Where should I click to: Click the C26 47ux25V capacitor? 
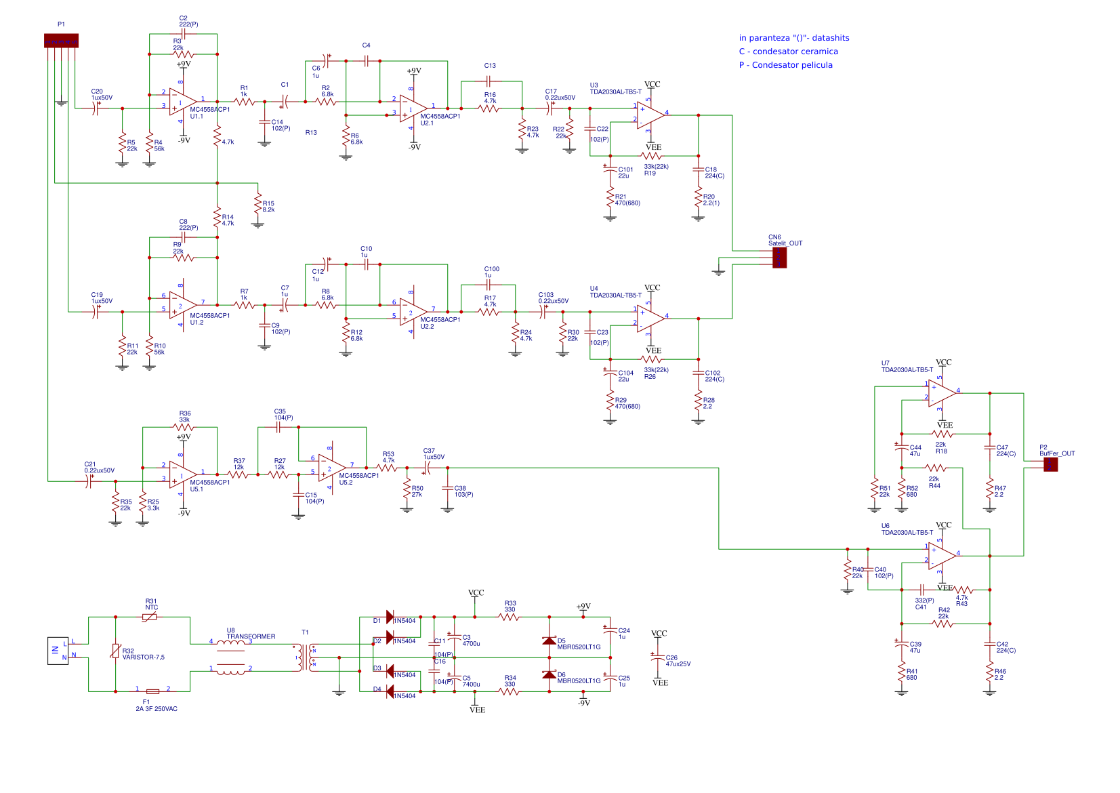[657, 657]
